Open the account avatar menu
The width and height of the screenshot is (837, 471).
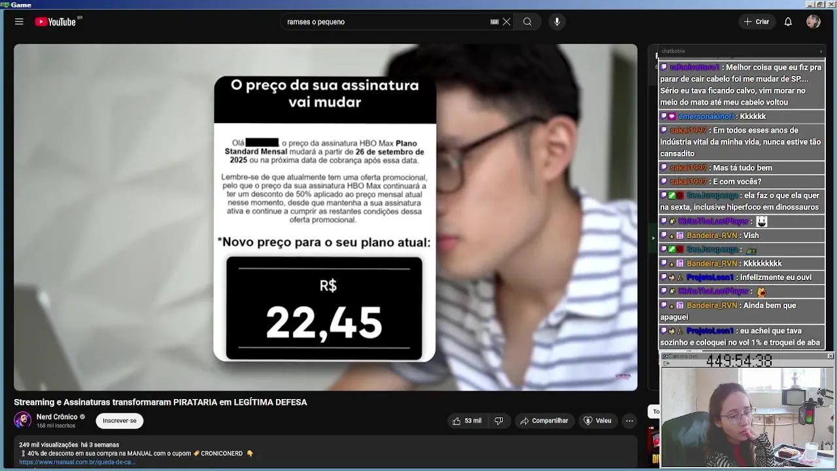tap(813, 22)
